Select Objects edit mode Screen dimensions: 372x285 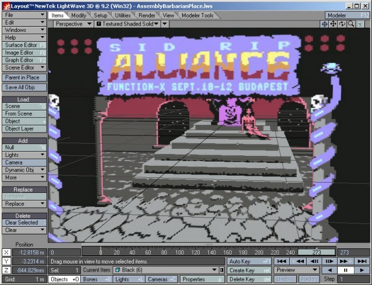(64, 280)
